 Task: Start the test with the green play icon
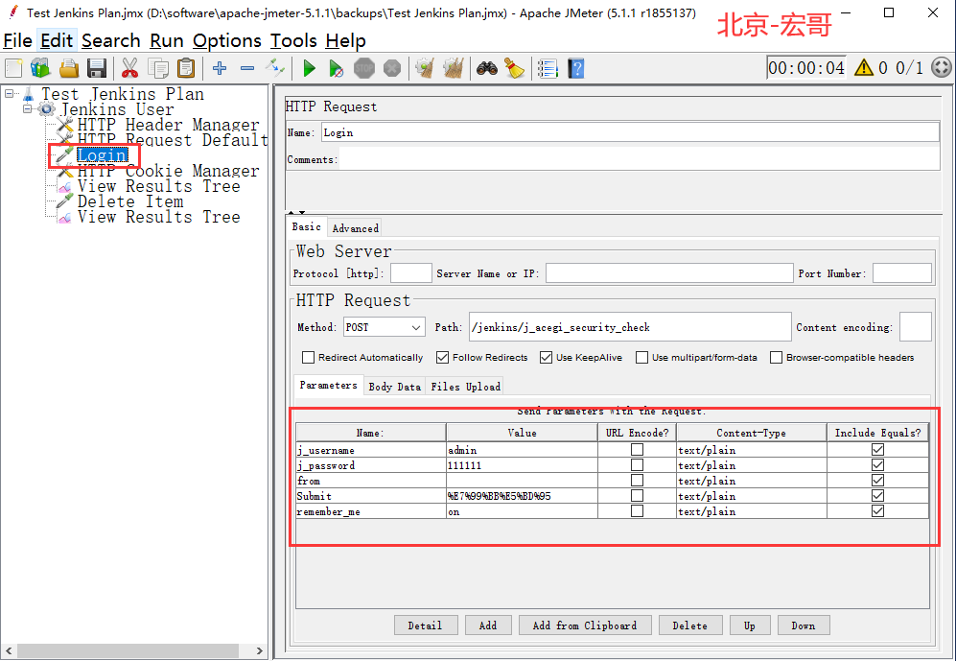[x=309, y=68]
